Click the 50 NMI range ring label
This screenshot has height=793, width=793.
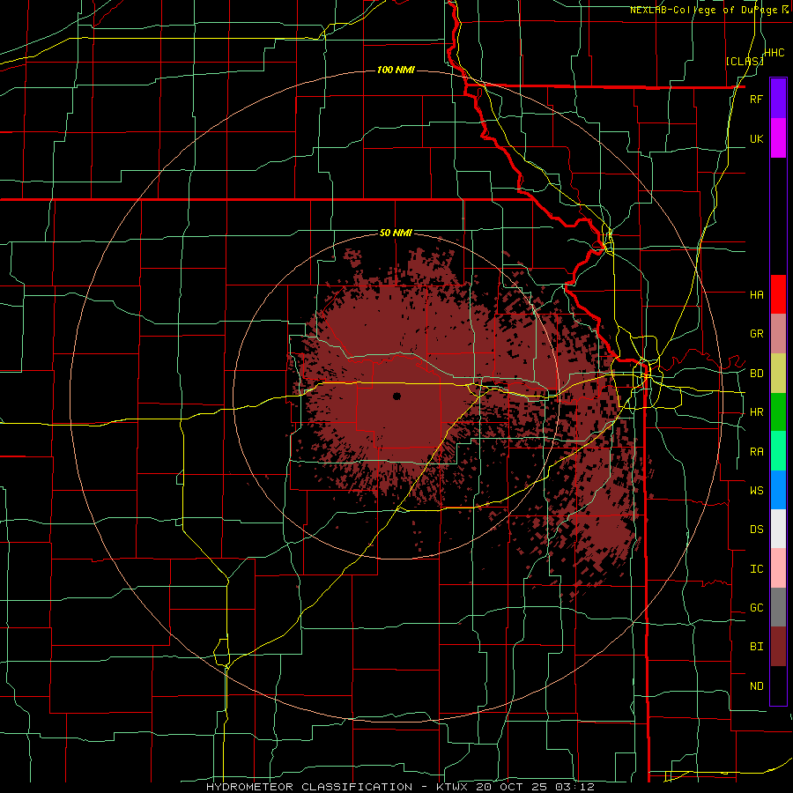[396, 233]
